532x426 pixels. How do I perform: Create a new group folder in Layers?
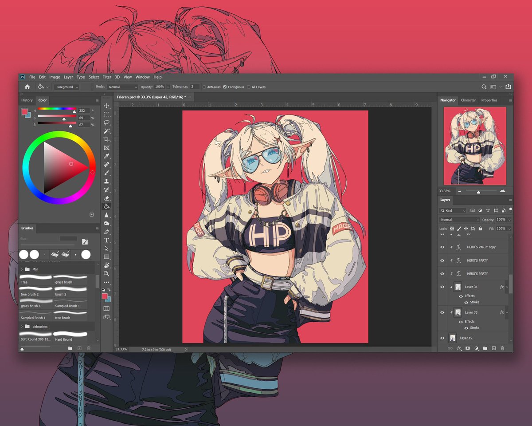485,348
